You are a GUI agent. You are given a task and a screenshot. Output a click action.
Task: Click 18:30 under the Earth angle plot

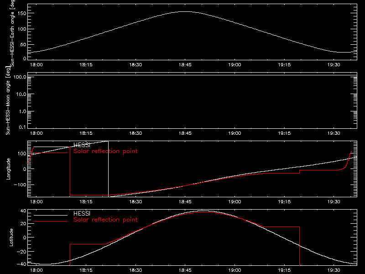pos(136,65)
